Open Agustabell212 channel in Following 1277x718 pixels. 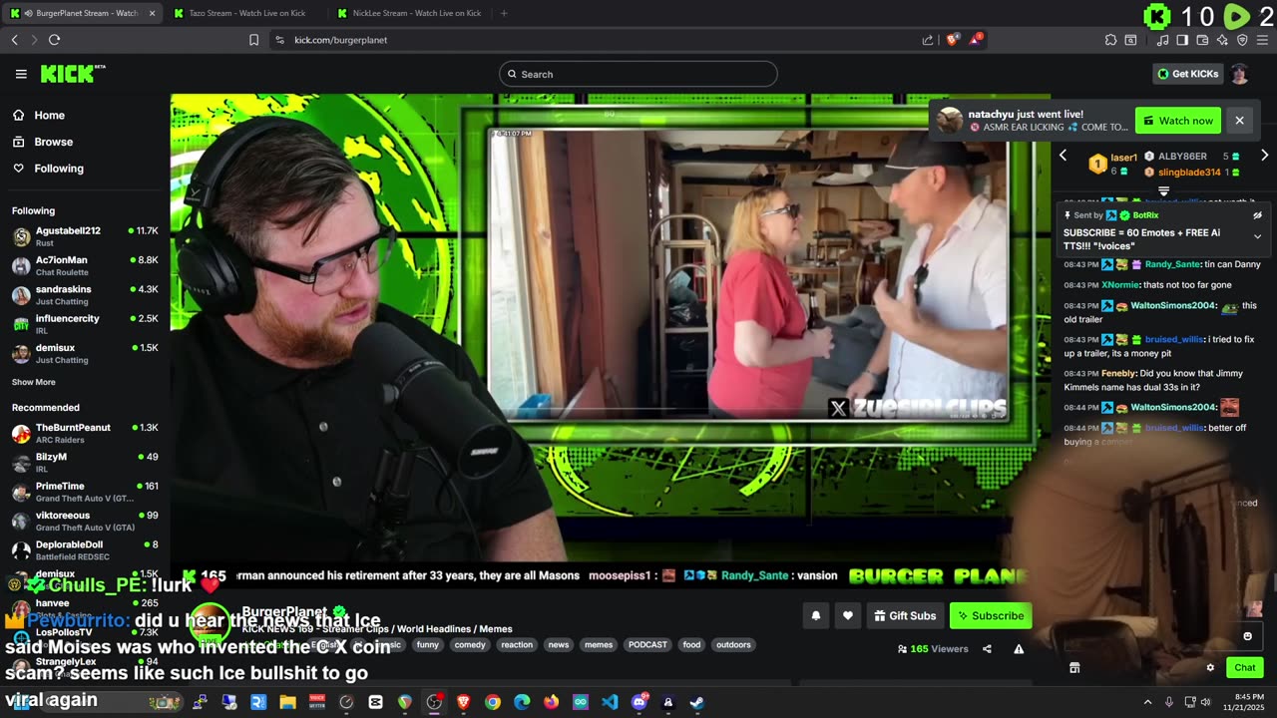click(85, 236)
